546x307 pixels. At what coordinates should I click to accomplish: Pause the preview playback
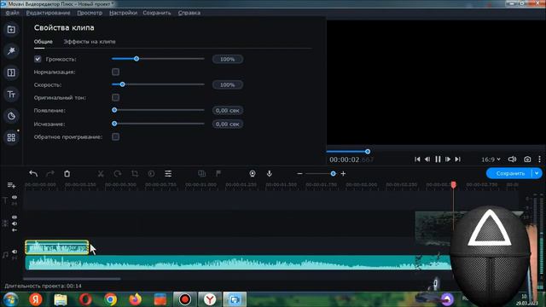[x=438, y=159]
